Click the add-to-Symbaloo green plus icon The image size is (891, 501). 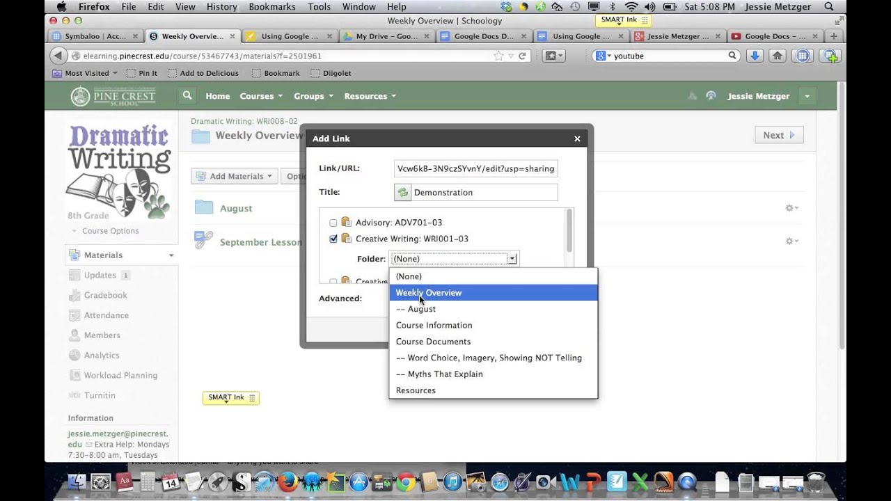[829, 56]
